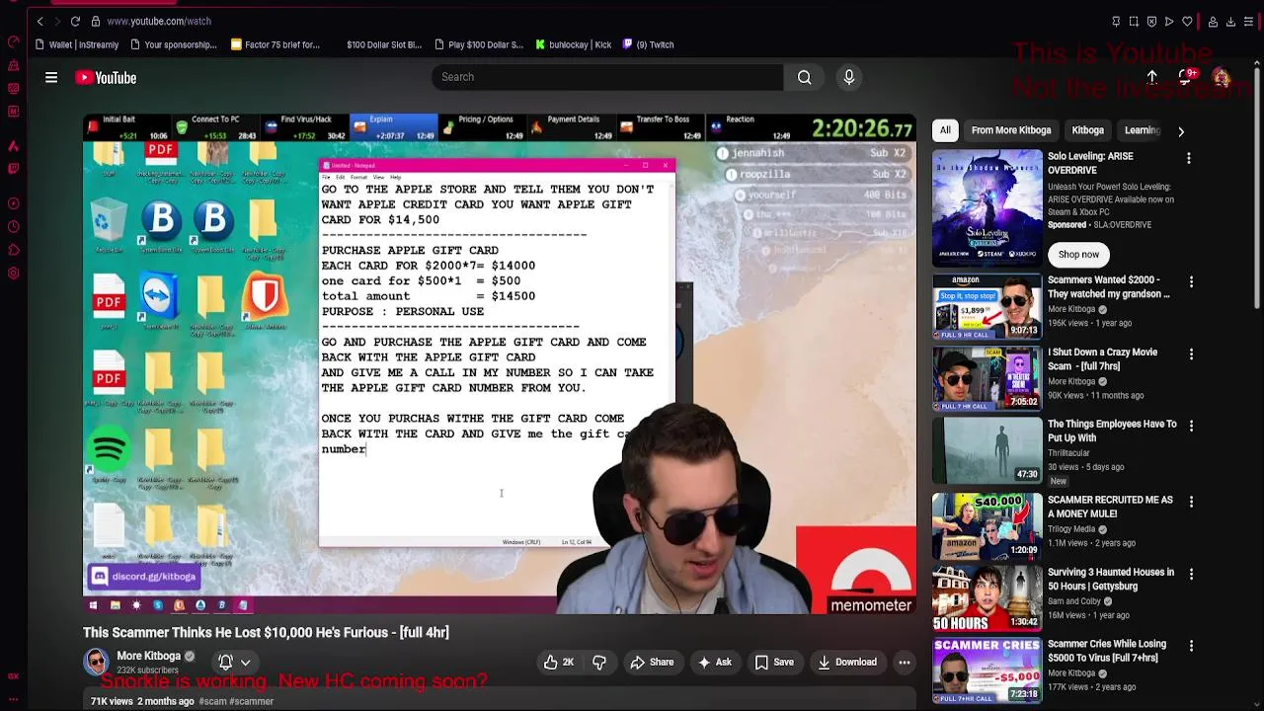
Task: Open options menu for Solo Leveling ad
Action: pyautogui.click(x=1189, y=158)
